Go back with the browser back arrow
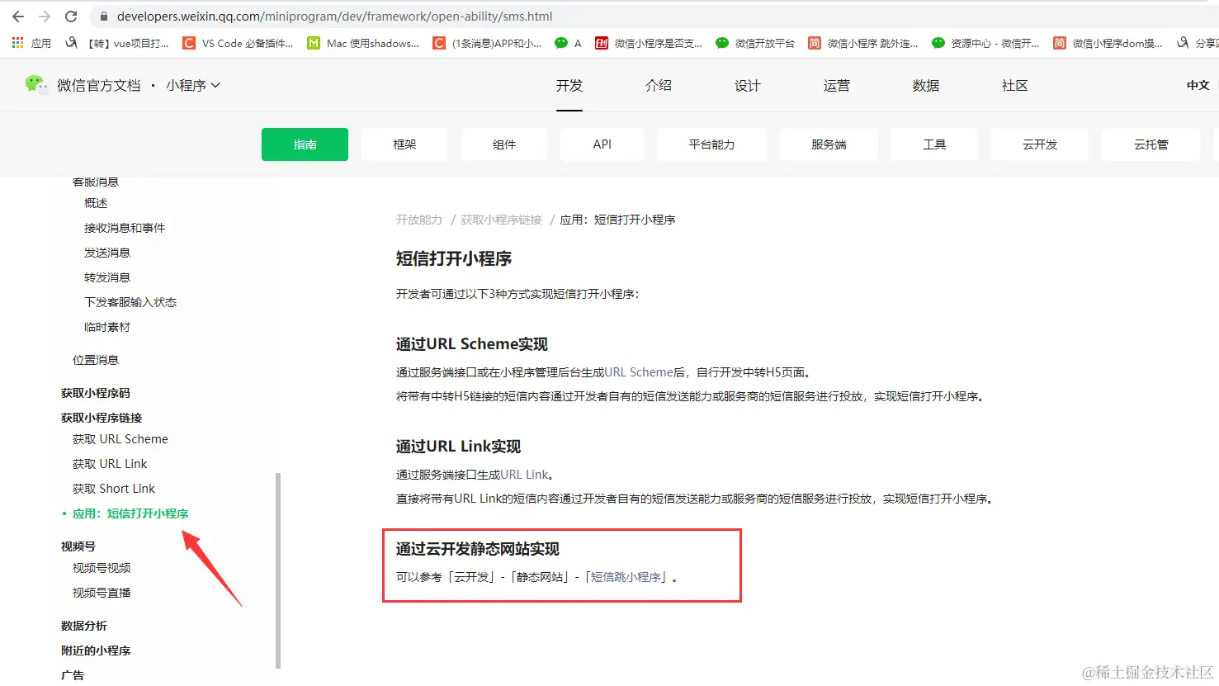This screenshot has height=686, width=1219. pyautogui.click(x=18, y=17)
